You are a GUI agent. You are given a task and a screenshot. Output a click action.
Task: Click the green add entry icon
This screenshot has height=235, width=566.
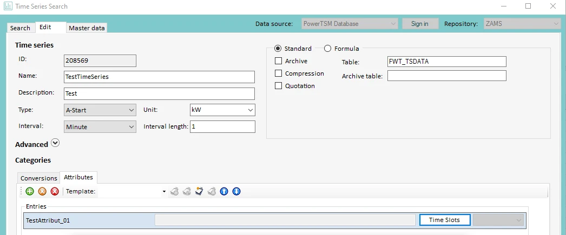click(30, 191)
